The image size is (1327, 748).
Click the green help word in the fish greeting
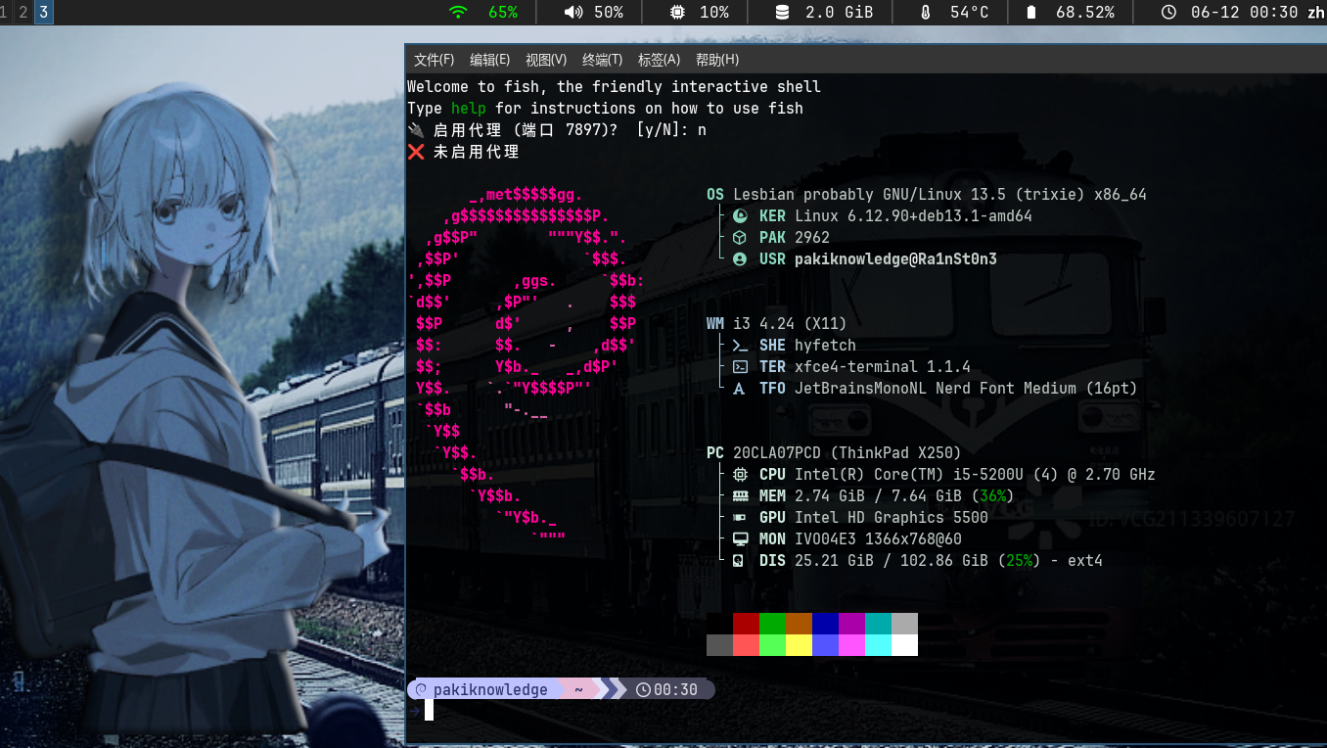pos(469,109)
